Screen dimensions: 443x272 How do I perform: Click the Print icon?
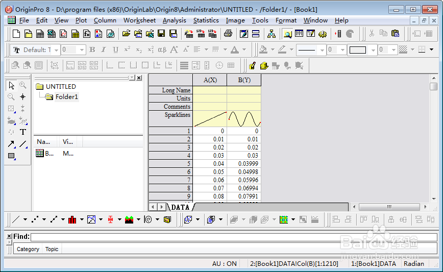228,34
